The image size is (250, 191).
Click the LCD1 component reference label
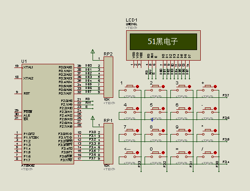click(x=131, y=20)
